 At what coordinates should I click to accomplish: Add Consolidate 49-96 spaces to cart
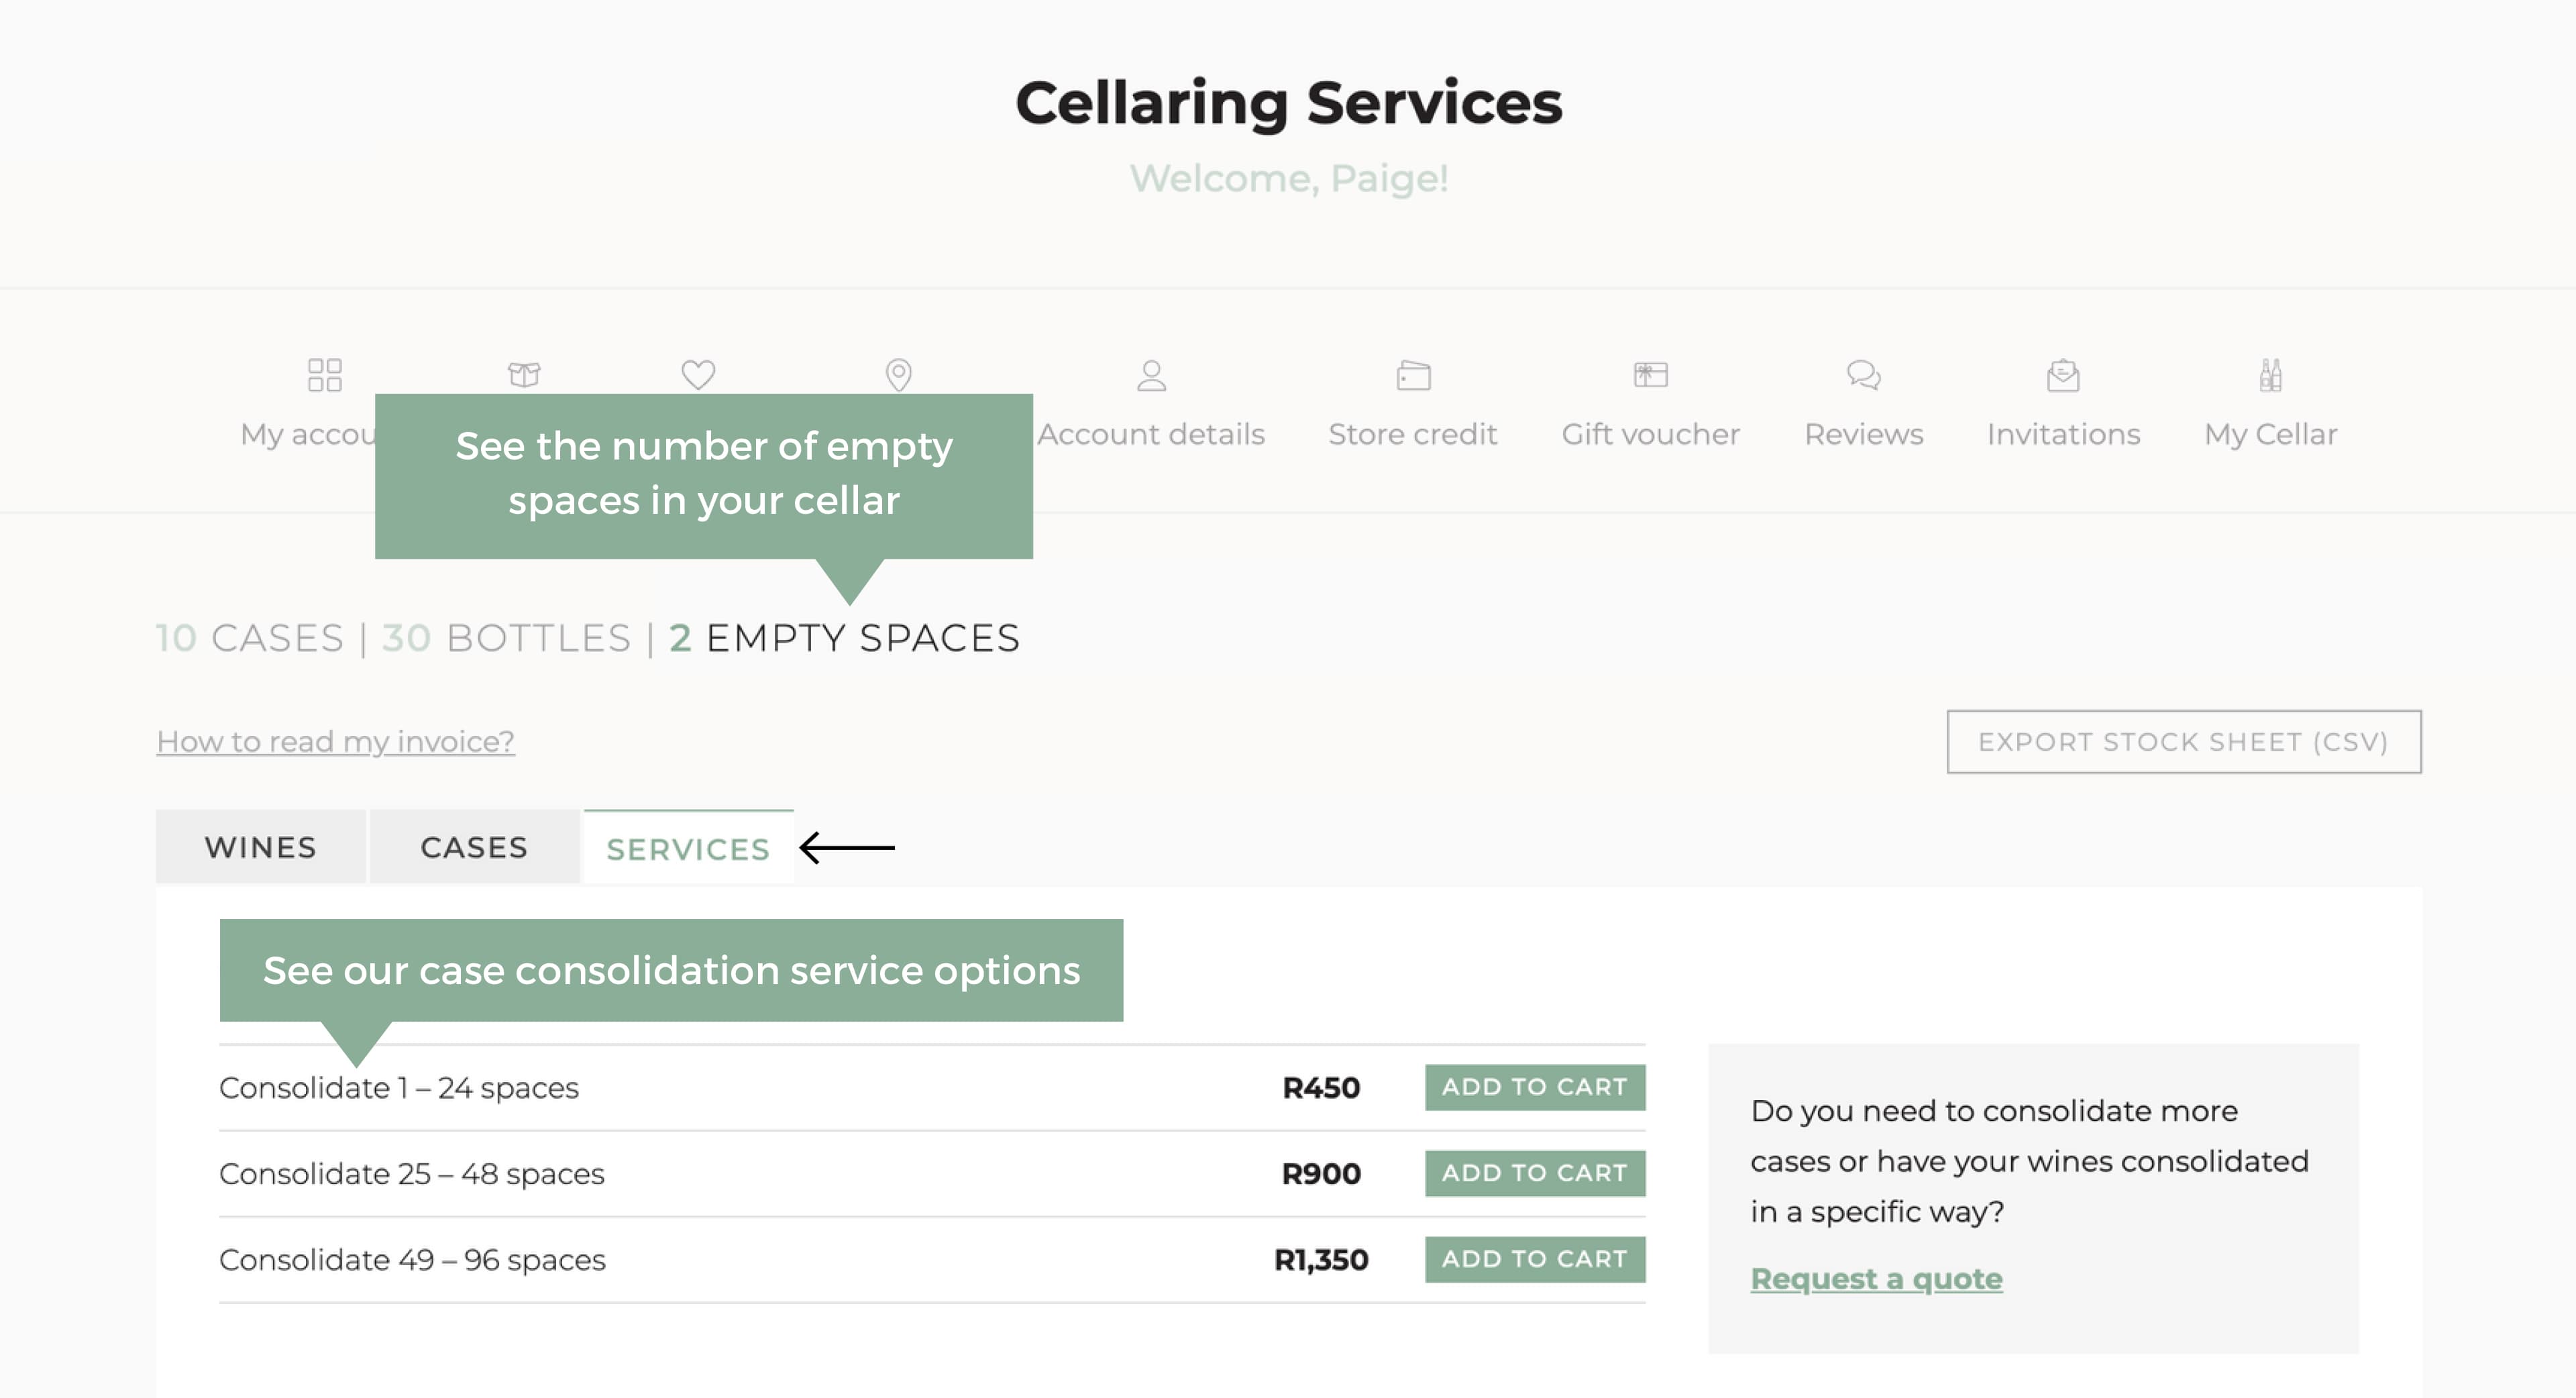[x=1534, y=1258]
